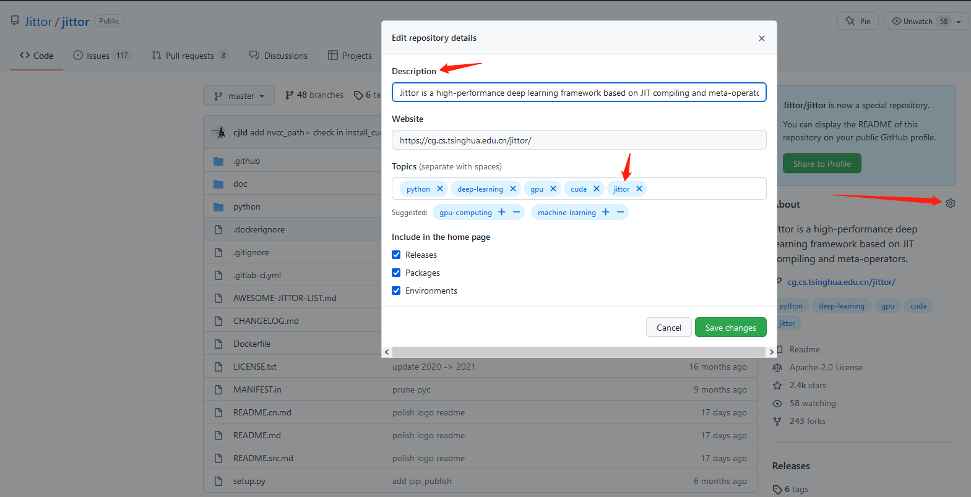Uncheck the Packages checkbox
Viewport: 971px width, 497px height.
(x=396, y=273)
